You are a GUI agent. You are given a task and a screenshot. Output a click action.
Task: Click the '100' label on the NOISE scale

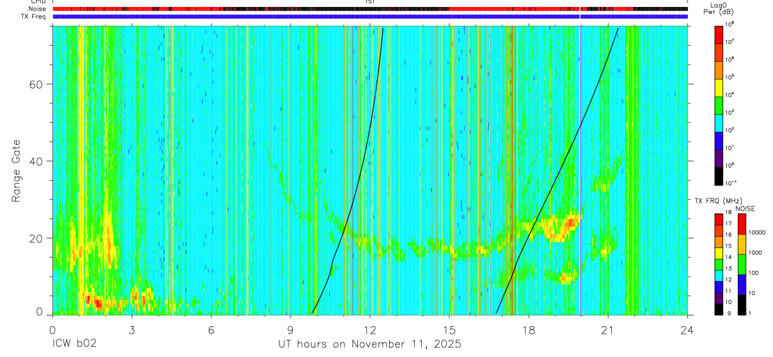[753, 273]
